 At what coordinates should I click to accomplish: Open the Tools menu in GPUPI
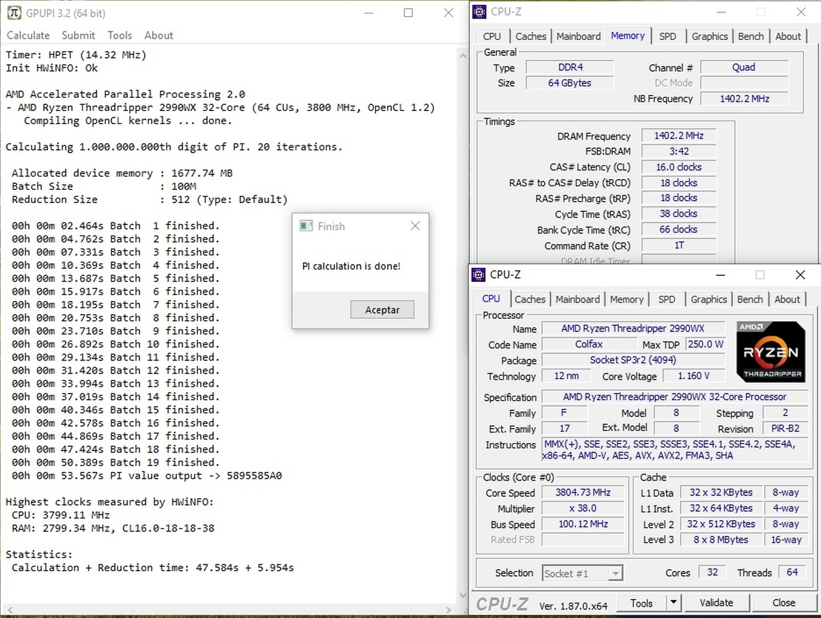click(120, 35)
